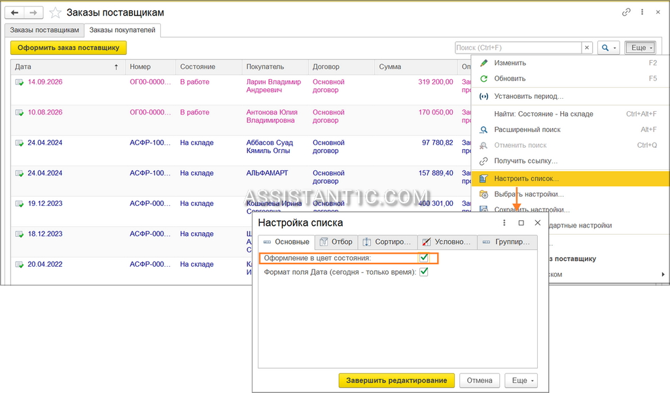Click Оформить заказ поставщику button
670x393 pixels.
coord(68,48)
